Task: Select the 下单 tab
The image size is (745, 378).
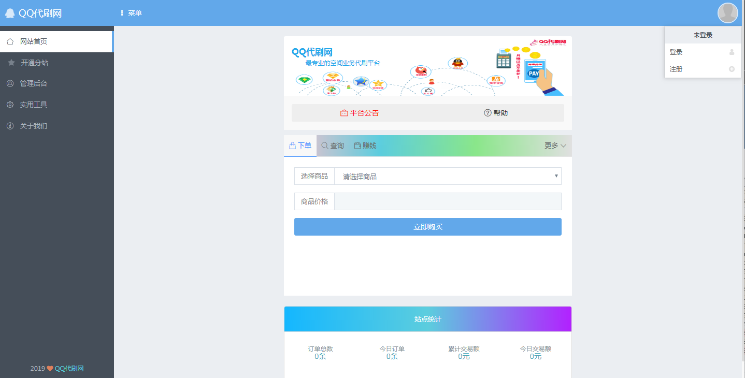Action: pyautogui.click(x=300, y=146)
